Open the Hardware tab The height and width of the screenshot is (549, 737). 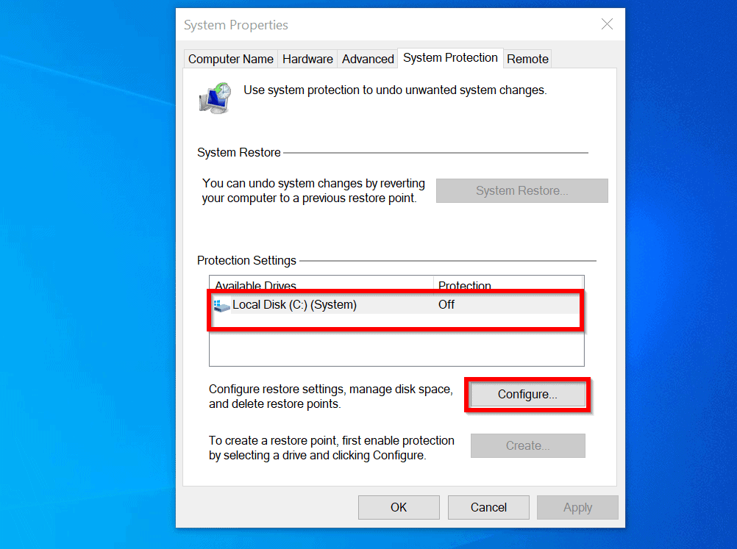[307, 59]
